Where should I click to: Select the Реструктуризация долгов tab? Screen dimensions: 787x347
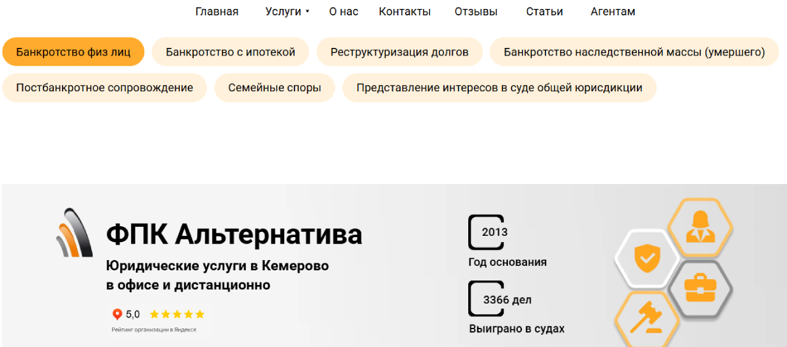point(399,52)
